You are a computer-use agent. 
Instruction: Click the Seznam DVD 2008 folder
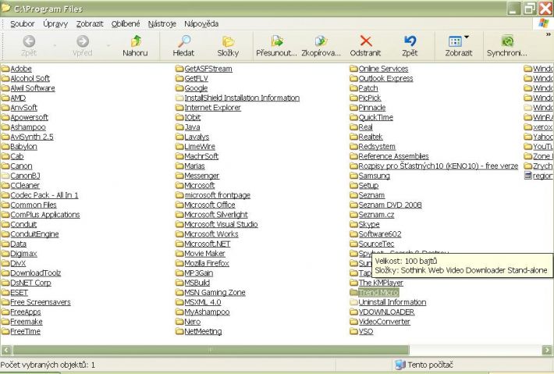pos(390,205)
